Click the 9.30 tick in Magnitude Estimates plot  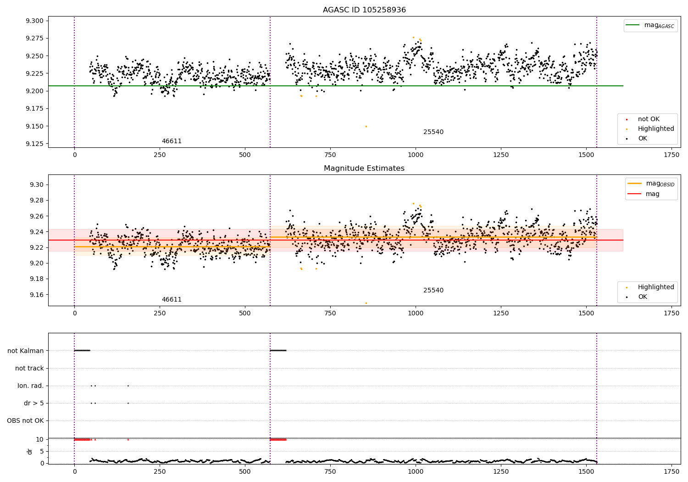click(x=36, y=185)
